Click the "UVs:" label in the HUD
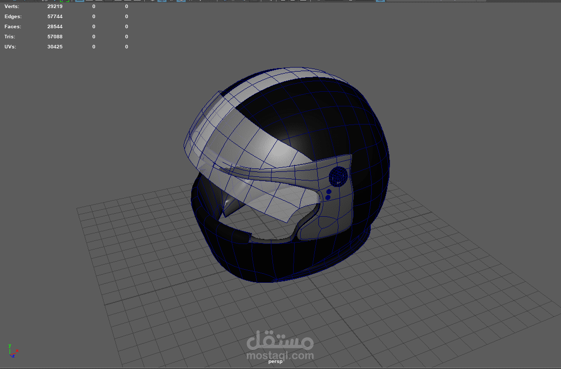This screenshot has height=369, width=561. 11,46
